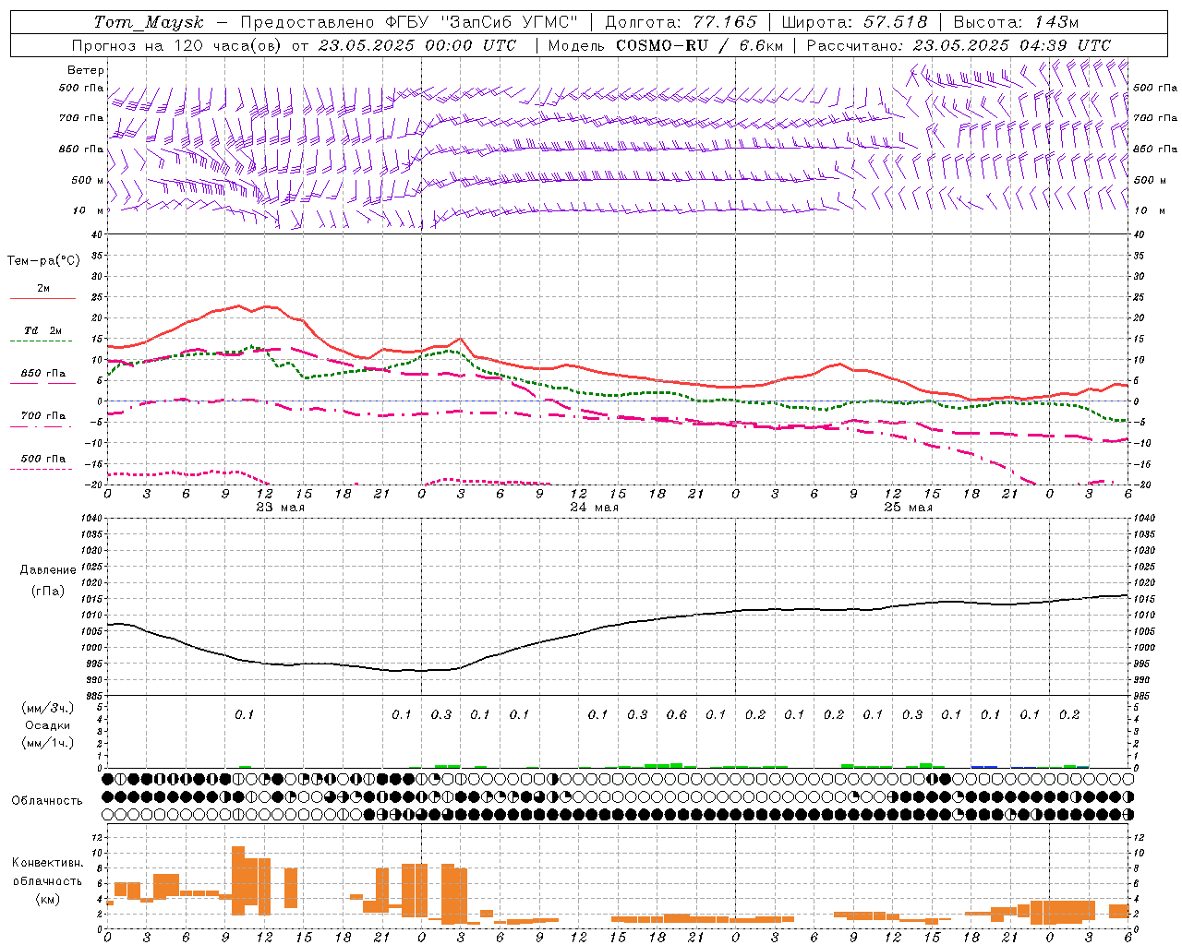Click the station title "Tom_Maysk"
Image resolution: width=1182 pixels, height=945 pixels.
(x=149, y=22)
